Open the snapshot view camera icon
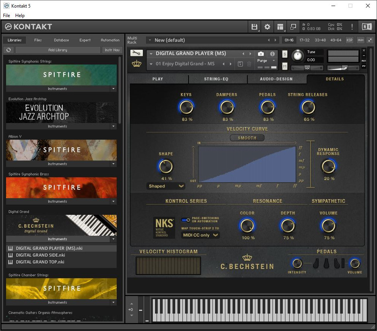 tap(261, 54)
